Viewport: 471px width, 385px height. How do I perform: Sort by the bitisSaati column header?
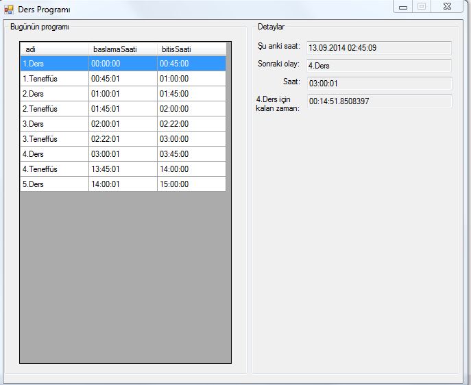click(x=191, y=49)
